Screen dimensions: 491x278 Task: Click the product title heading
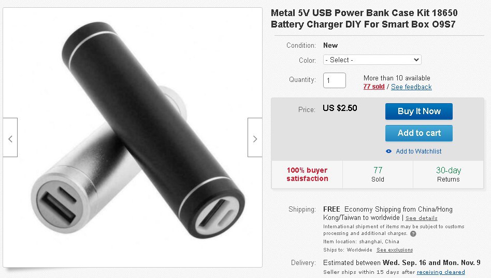tap(364, 19)
